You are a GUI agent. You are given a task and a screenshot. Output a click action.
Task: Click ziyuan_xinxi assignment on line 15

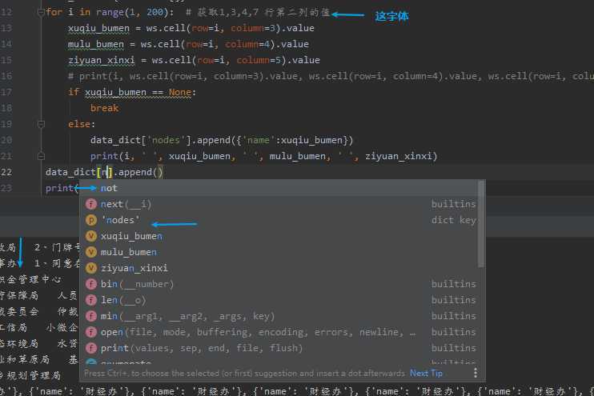(x=194, y=60)
